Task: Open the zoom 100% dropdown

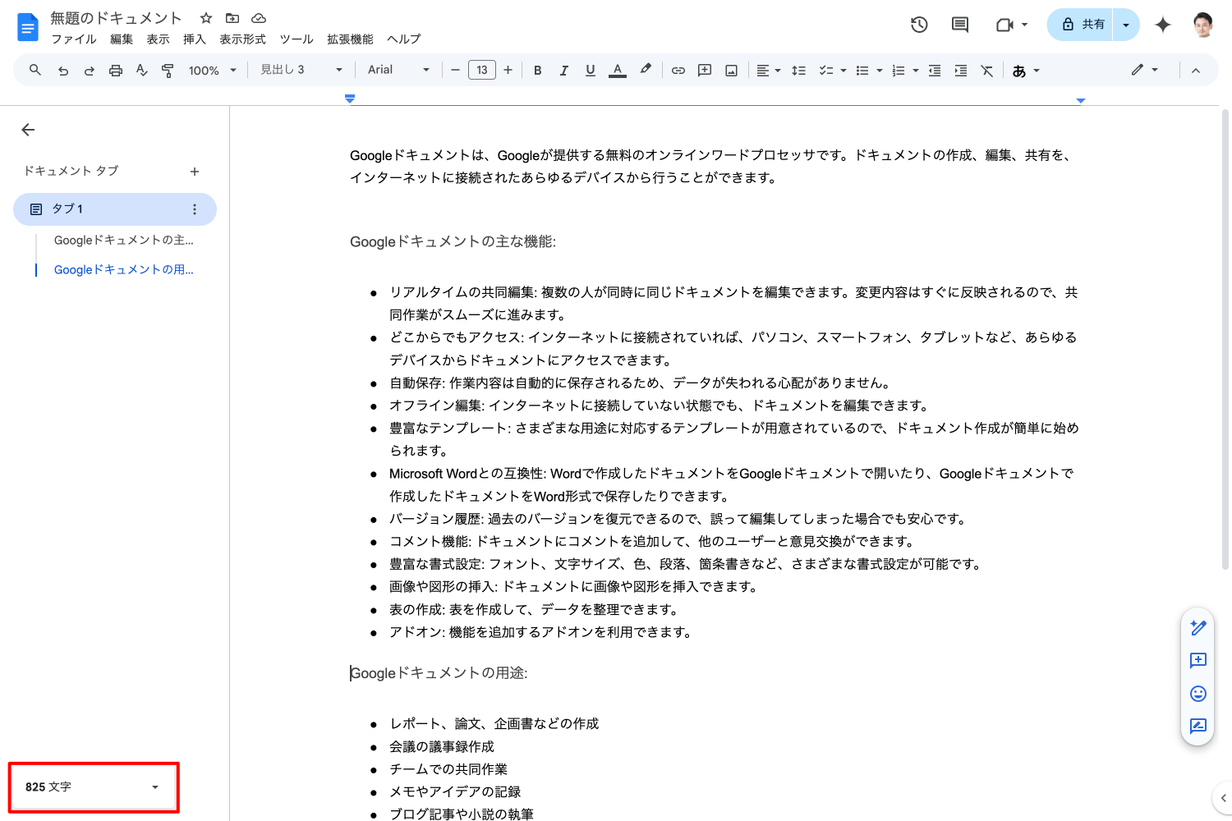Action: point(212,71)
